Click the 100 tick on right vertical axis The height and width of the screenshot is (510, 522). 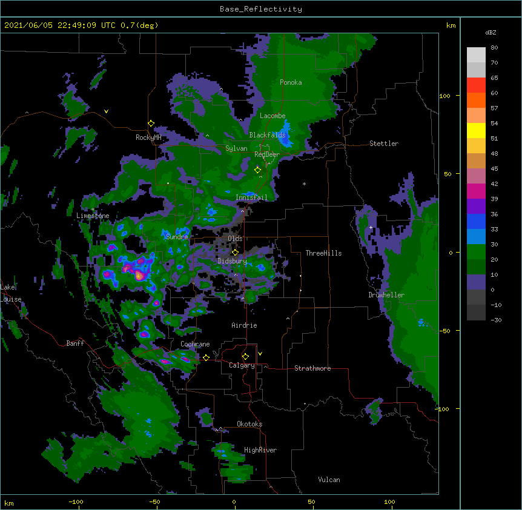click(x=444, y=96)
